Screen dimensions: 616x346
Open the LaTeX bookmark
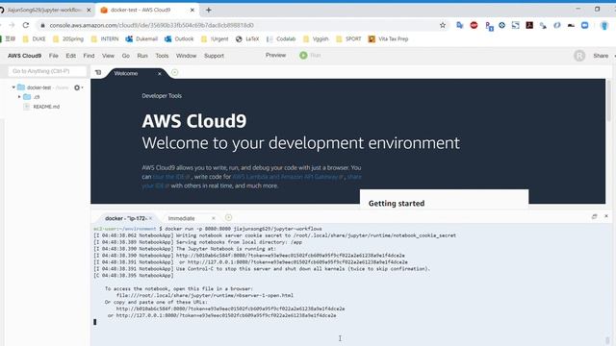pos(247,38)
